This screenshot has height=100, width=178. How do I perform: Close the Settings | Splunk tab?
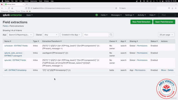23,4
